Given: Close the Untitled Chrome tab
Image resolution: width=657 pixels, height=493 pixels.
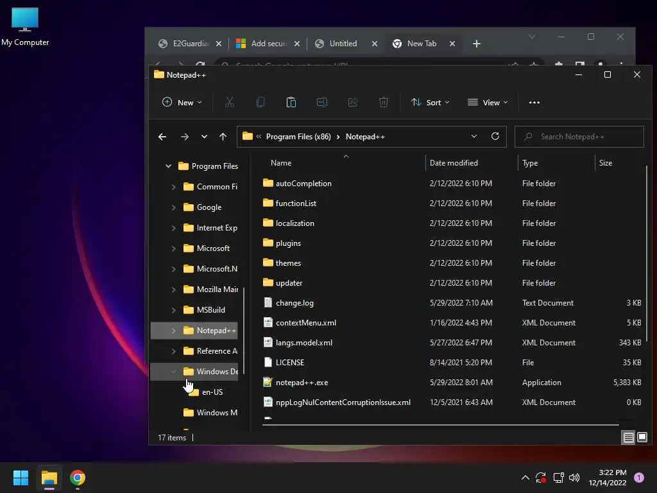Looking at the screenshot, I should pos(375,44).
